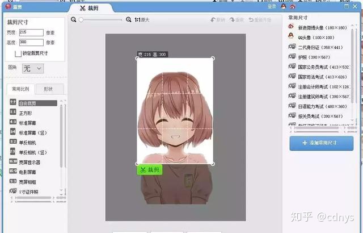Screen dimensions: 363x233
Task: Select the 16:9 icon for 电影屏幕
Action: click(x=13, y=171)
